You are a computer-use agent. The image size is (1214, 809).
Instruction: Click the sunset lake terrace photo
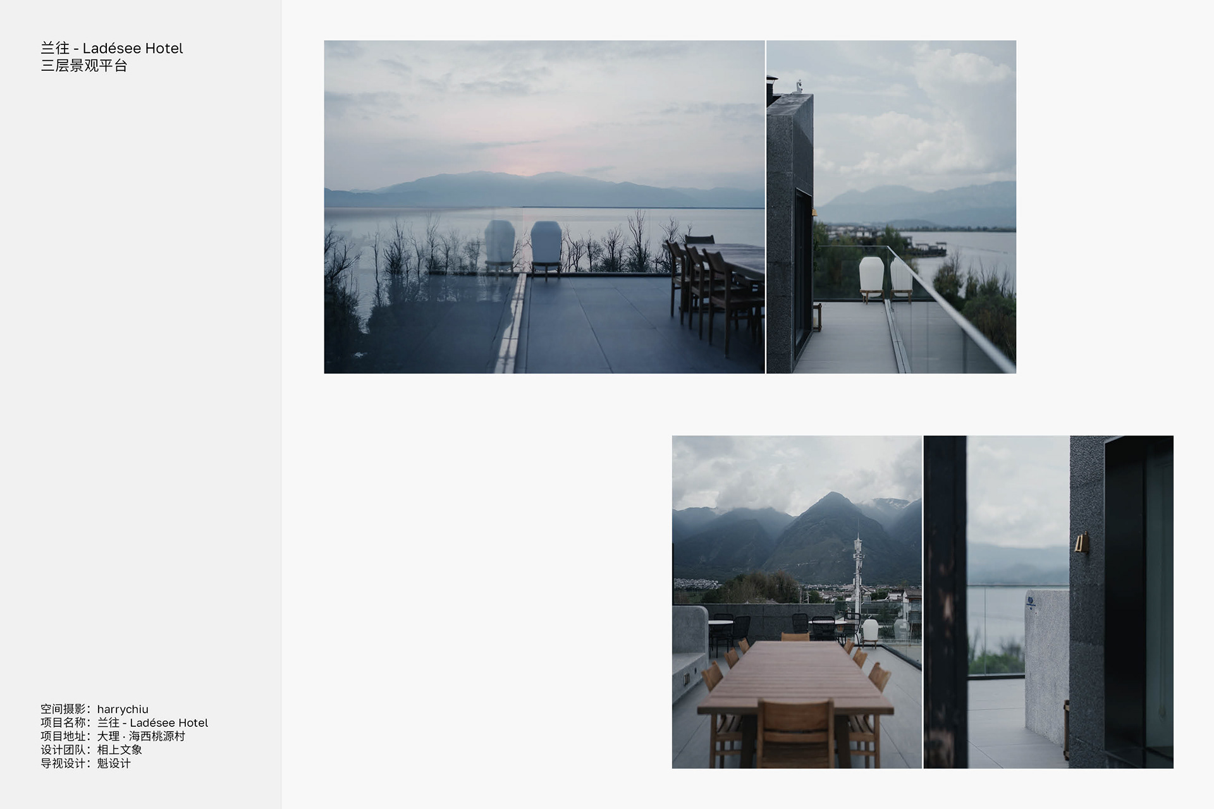click(544, 207)
